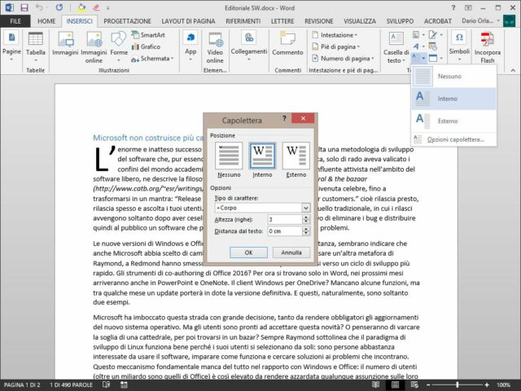The width and height of the screenshot is (521, 391).
Task: Choose Interno position in Capolettera dialog
Action: [262, 158]
